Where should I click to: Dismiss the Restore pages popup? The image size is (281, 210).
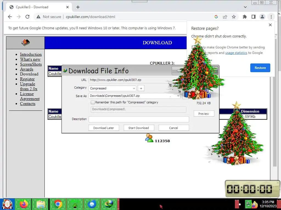coord(270,25)
